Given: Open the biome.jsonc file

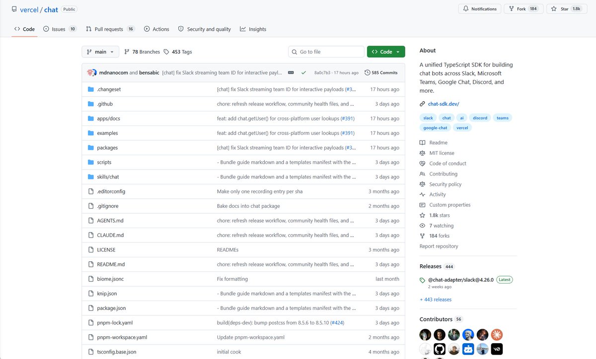Looking at the screenshot, I should tap(110, 279).
